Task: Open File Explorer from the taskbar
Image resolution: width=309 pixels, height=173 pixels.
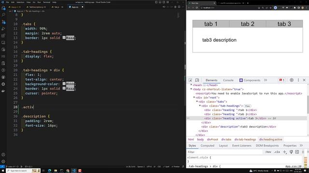Action: (x=56, y=171)
